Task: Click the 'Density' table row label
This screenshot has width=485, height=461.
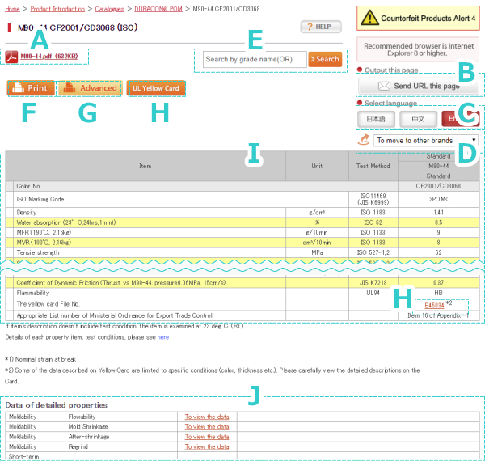Action: pos(27,213)
